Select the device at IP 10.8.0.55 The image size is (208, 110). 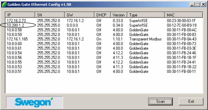click(104, 62)
